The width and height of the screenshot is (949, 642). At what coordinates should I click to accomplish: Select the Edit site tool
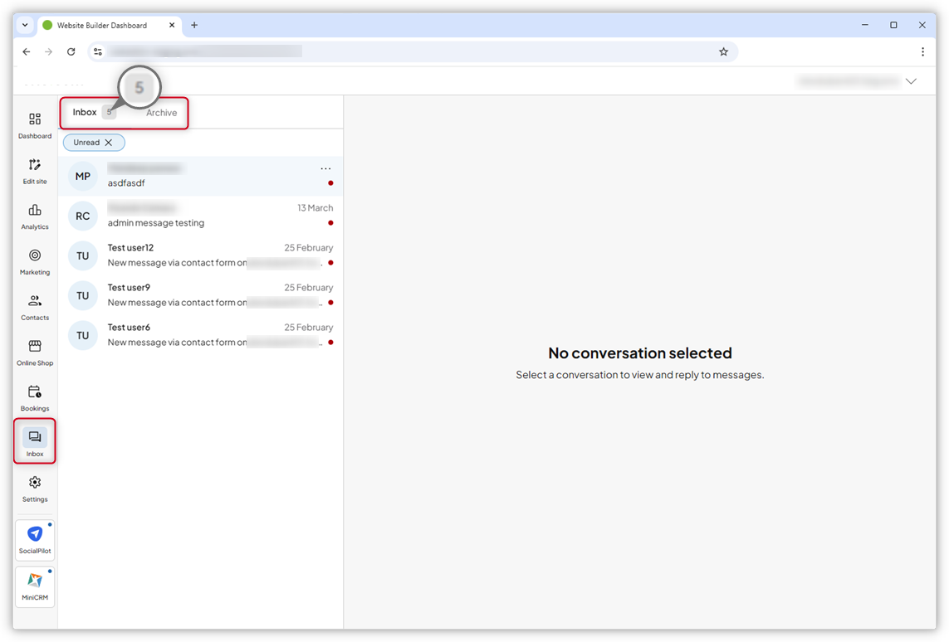34,172
